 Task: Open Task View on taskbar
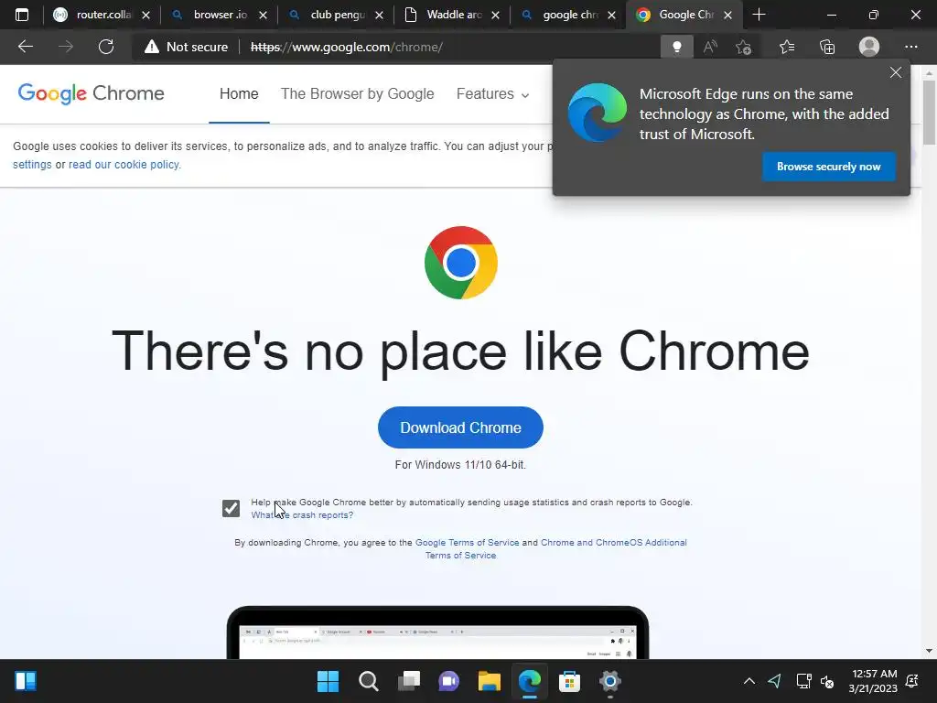tap(409, 681)
